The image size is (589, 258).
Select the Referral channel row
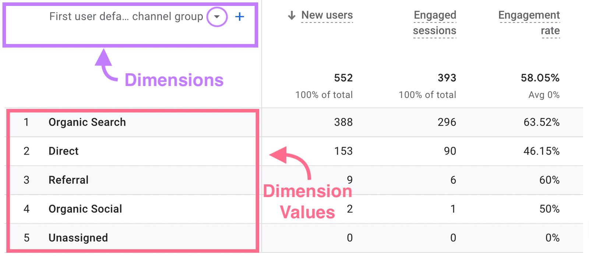(68, 180)
